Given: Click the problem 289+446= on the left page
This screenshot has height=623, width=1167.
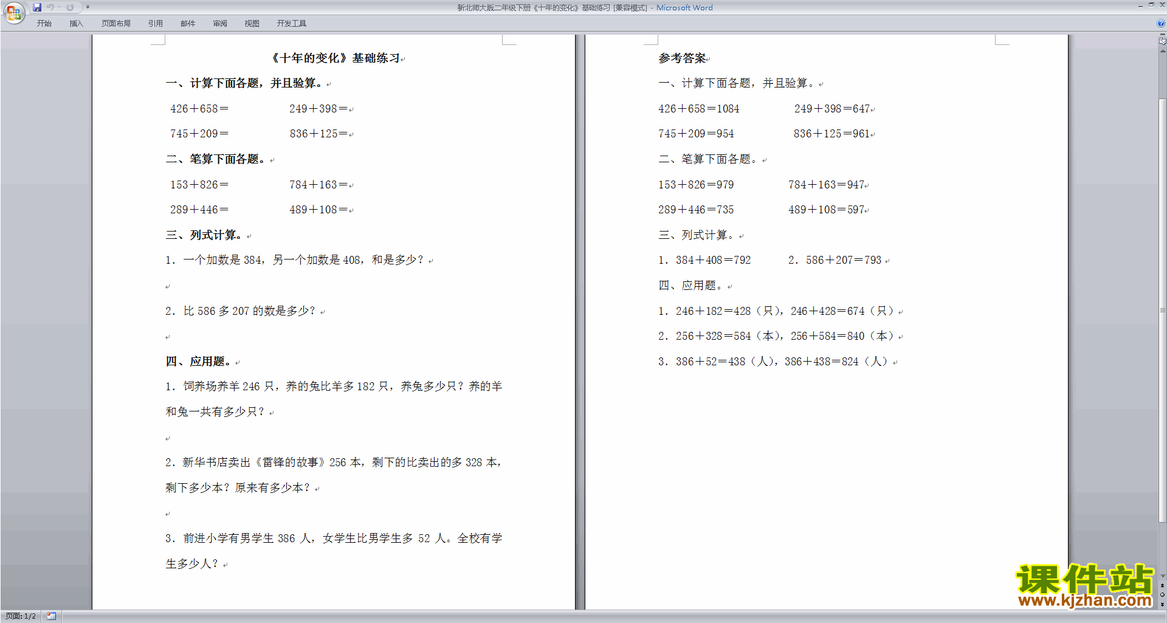Looking at the screenshot, I should click(199, 210).
